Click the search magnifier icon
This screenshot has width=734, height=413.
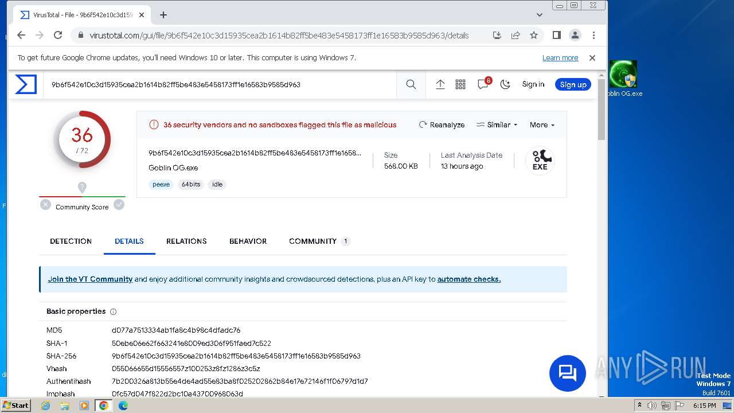[411, 84]
